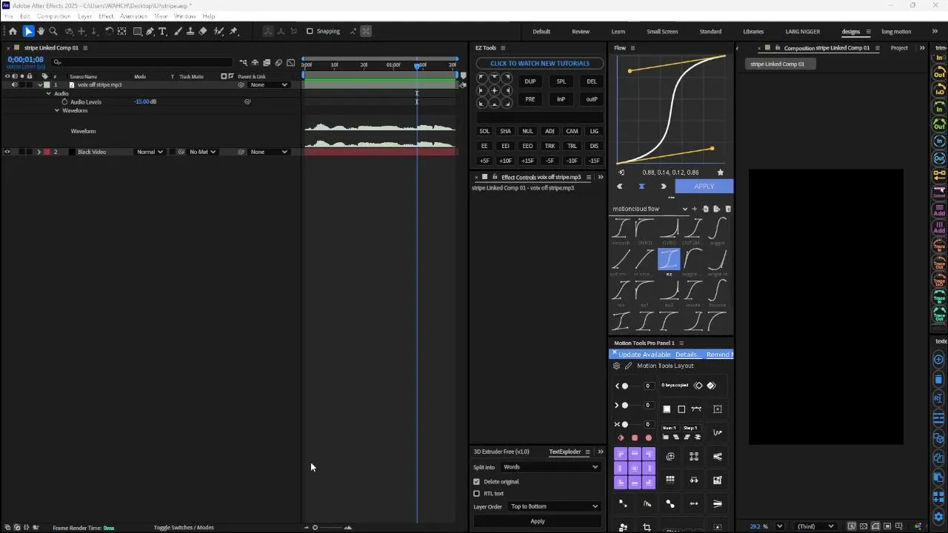This screenshot has height=533, width=948.
Task: Switch to the Project panel tab
Action: point(899,48)
